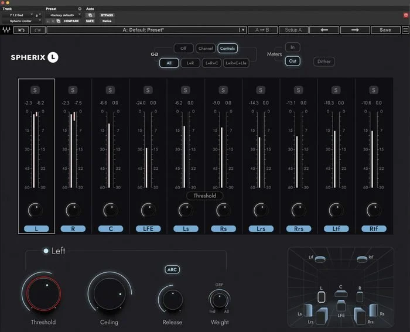Redo with the redo arrow button
Viewport: 410px width, 332px height.
click(37, 30)
